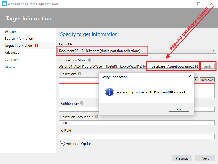
Task: Click the 'Specify target information' heading
Action: pyautogui.click(x=89, y=34)
